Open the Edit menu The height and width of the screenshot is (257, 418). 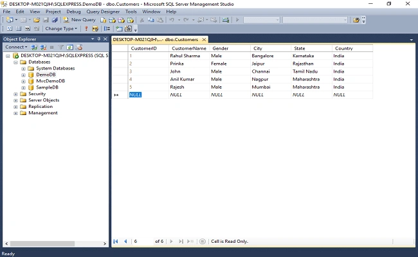click(20, 12)
